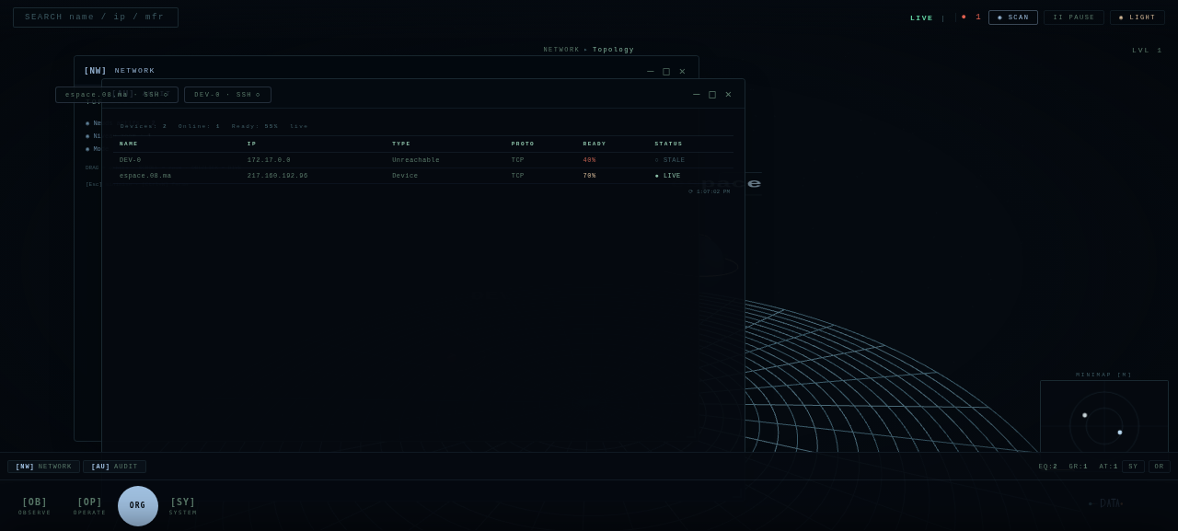The height and width of the screenshot is (531, 1178).
Task: Click the round ORG button
Action: 138,506
